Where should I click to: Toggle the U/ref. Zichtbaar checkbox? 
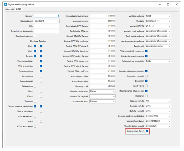tap(35, 51)
